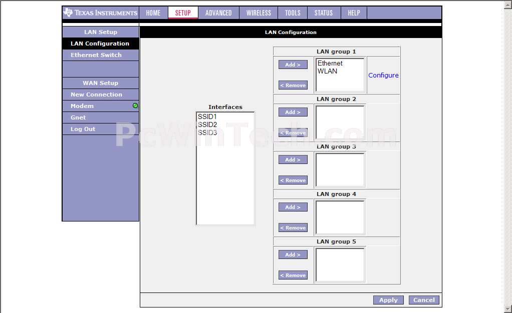Open Gnet in the sidebar
The width and height of the screenshot is (512, 313).
tap(78, 117)
